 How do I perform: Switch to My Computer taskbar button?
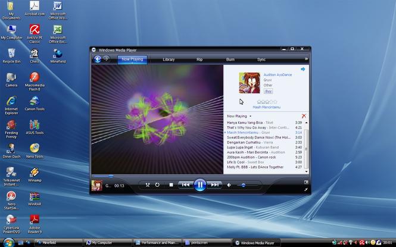(x=108, y=243)
